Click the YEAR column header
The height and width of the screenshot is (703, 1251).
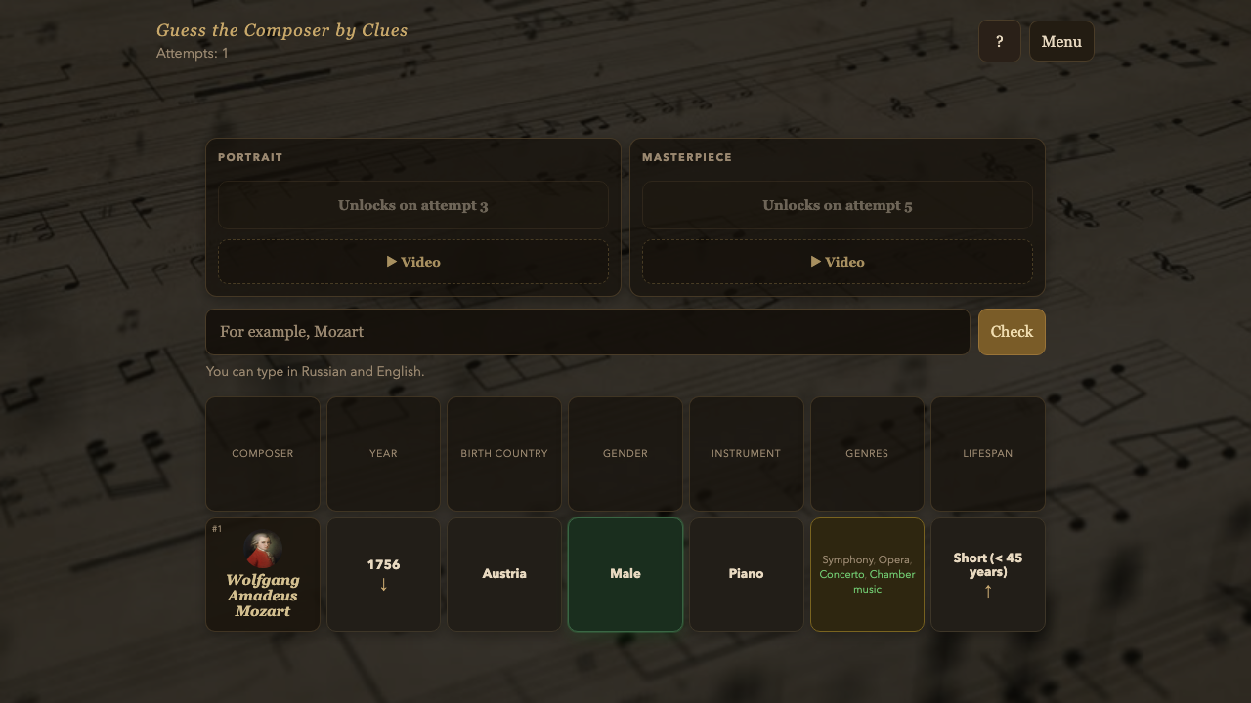(383, 454)
